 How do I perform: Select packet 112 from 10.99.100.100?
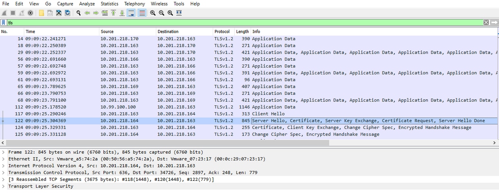click(x=249, y=107)
